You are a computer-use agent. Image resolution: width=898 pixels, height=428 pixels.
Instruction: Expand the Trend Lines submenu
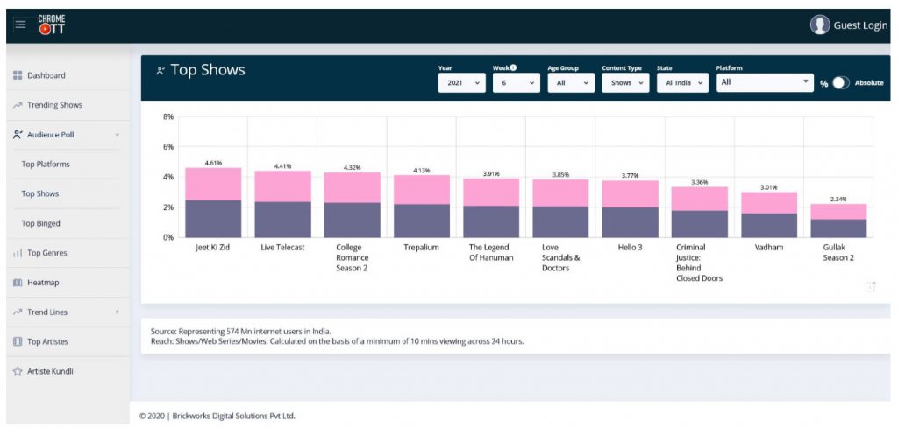(117, 312)
